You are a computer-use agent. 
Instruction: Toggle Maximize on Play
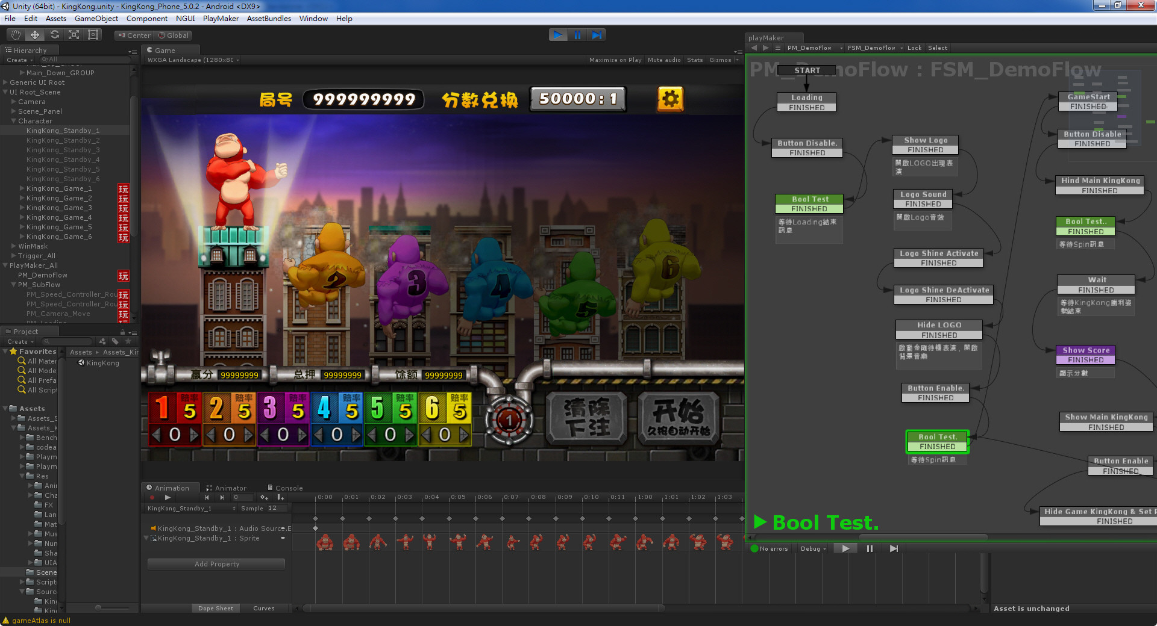(615, 60)
